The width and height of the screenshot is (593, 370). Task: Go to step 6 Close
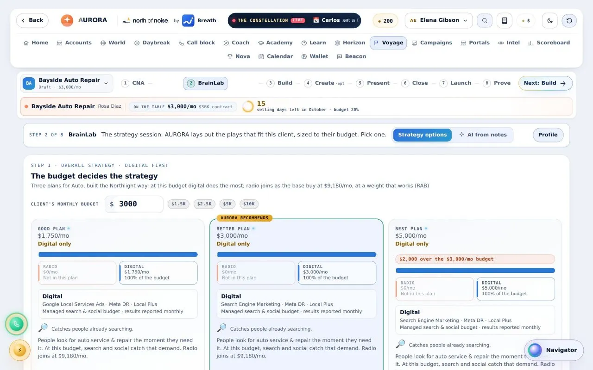tap(415, 83)
